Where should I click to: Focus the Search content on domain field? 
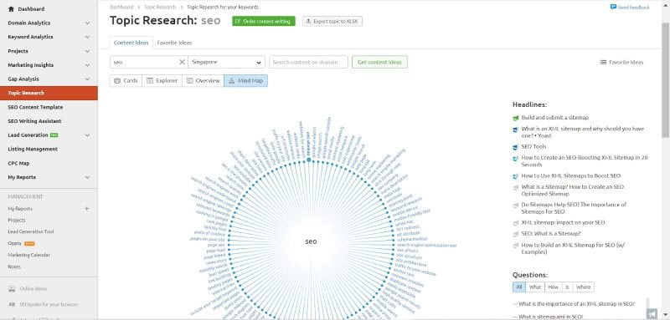308,62
